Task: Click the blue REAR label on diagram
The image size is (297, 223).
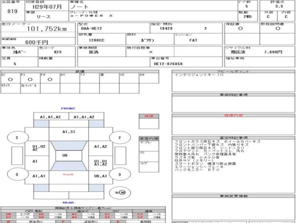Action: pos(68,203)
